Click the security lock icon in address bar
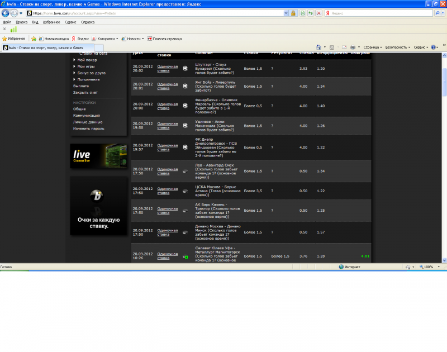This screenshot has height=352, width=447. tap(293, 13)
